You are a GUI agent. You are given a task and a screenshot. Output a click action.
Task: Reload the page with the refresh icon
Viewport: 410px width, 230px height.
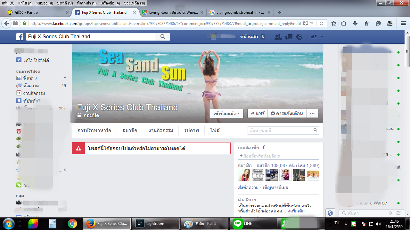point(321,23)
